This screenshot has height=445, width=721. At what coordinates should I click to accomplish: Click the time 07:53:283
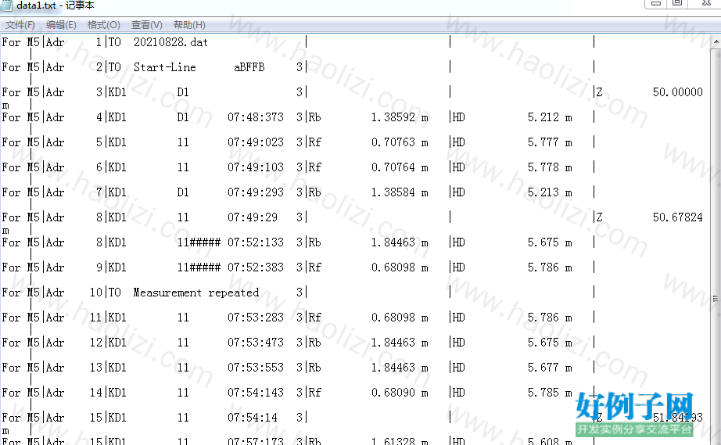tap(256, 318)
